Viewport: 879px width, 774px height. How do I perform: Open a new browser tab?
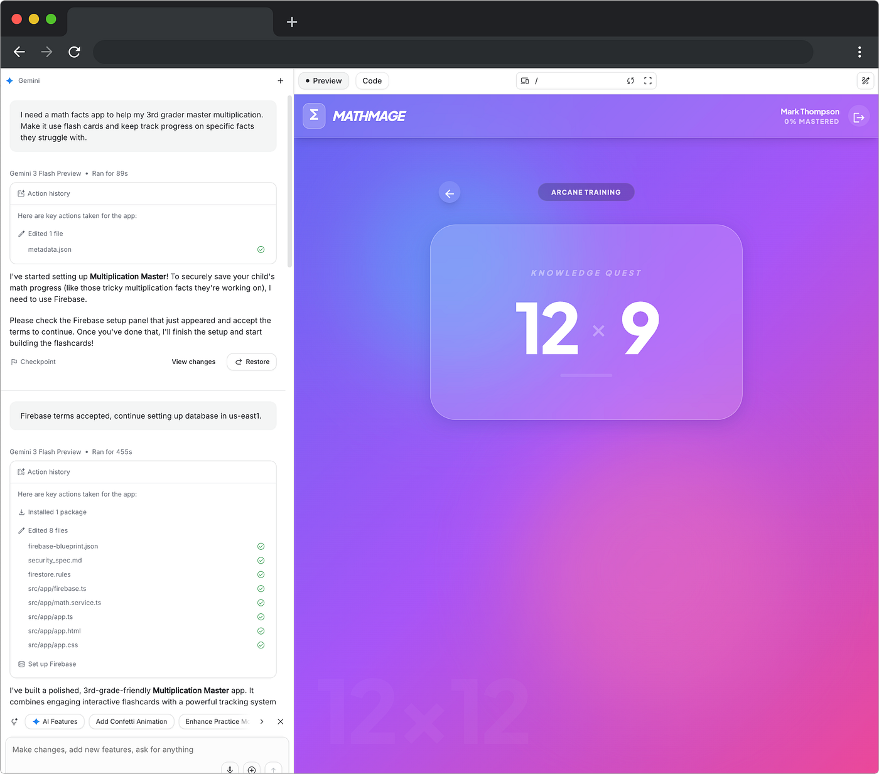(x=292, y=22)
